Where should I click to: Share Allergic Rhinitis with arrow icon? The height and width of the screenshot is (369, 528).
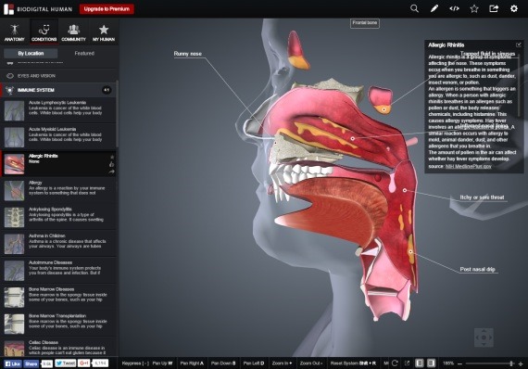[112, 172]
